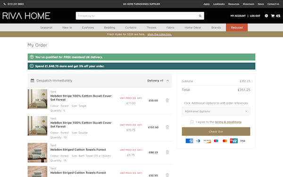
Task: Open the Contact Us link
Action: (273, 4)
